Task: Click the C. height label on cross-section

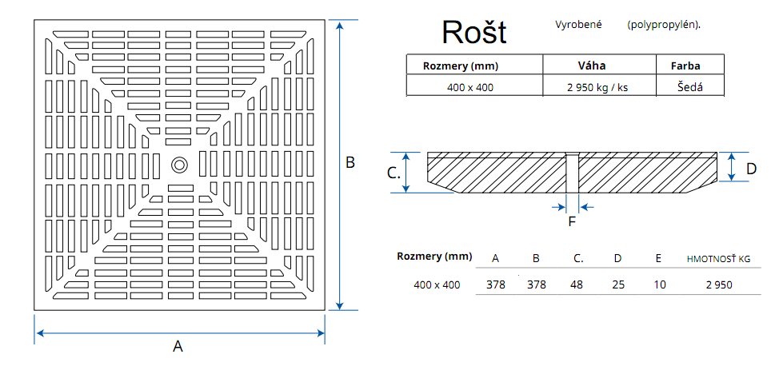Action: [x=393, y=173]
